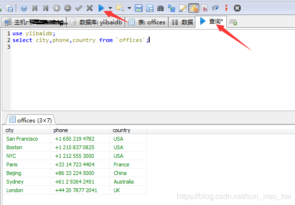Viewport: 295px width, 205px height.
Task: Select USA cell in San Francisco row
Action: pyautogui.click(x=128, y=139)
